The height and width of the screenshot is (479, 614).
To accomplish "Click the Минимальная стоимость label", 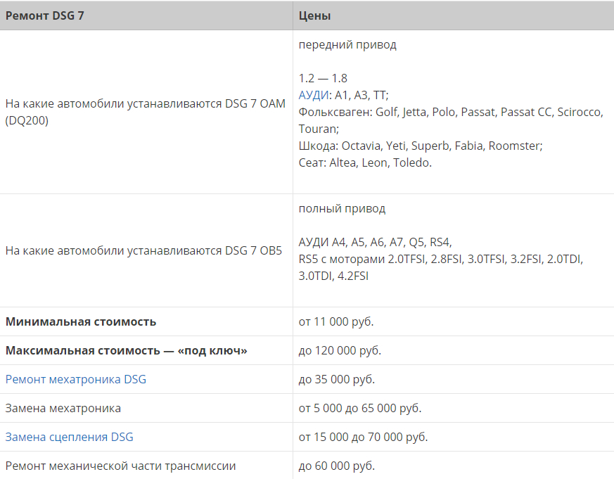I will (x=81, y=321).
